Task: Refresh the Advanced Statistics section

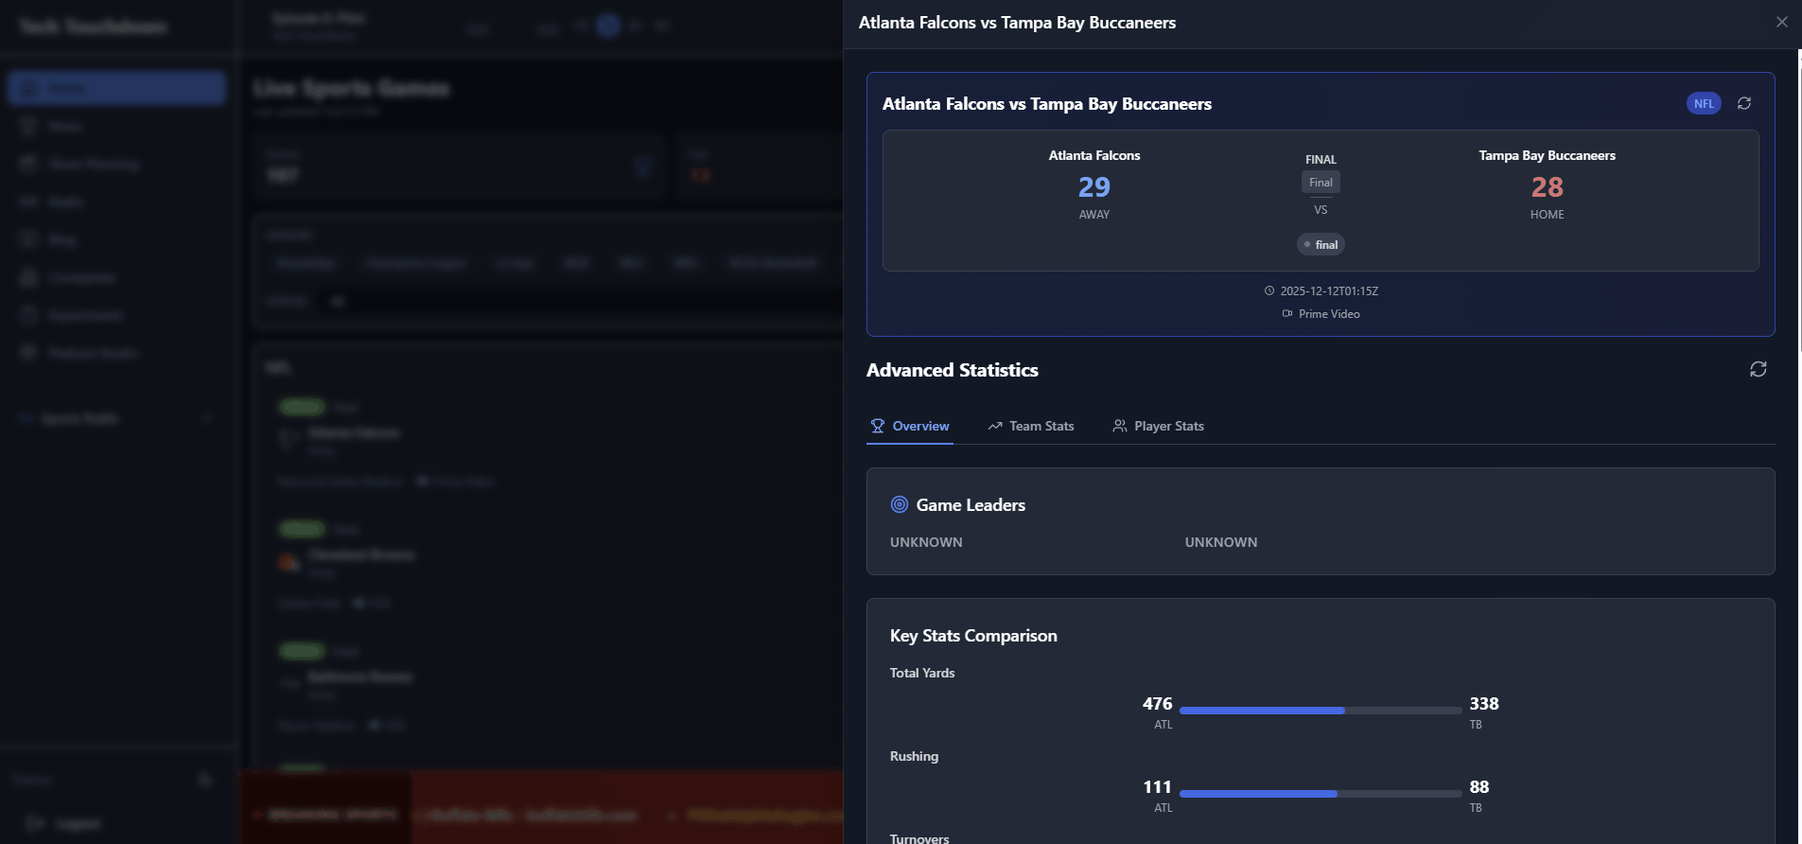Action: click(1758, 369)
